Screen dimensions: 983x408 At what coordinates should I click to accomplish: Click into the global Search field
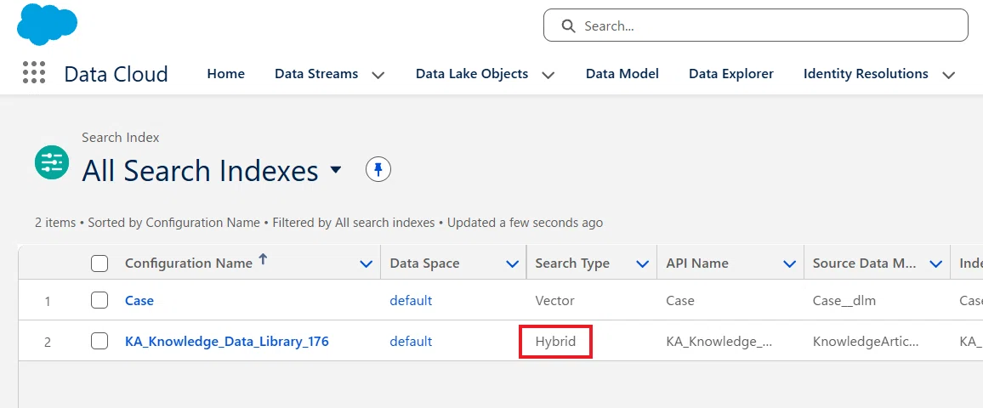pyautogui.click(x=755, y=25)
